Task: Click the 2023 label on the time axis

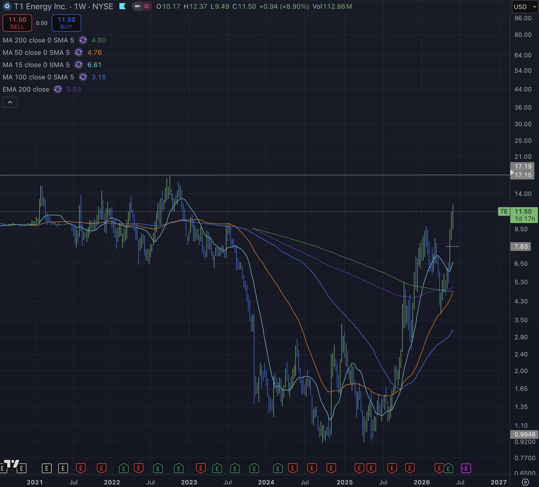Action: [189, 482]
